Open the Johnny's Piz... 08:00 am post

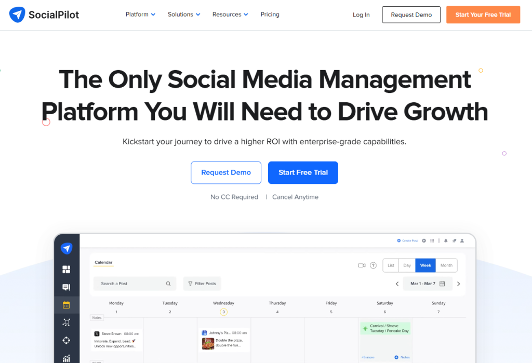point(224,340)
